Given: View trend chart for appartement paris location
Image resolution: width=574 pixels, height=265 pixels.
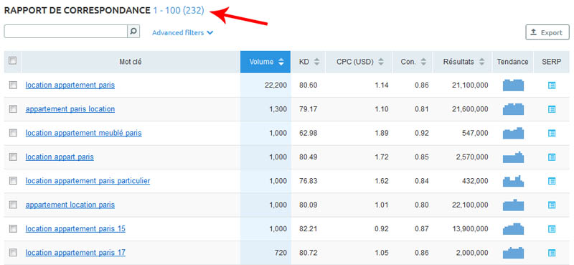Looking at the screenshot, I should 513,109.
